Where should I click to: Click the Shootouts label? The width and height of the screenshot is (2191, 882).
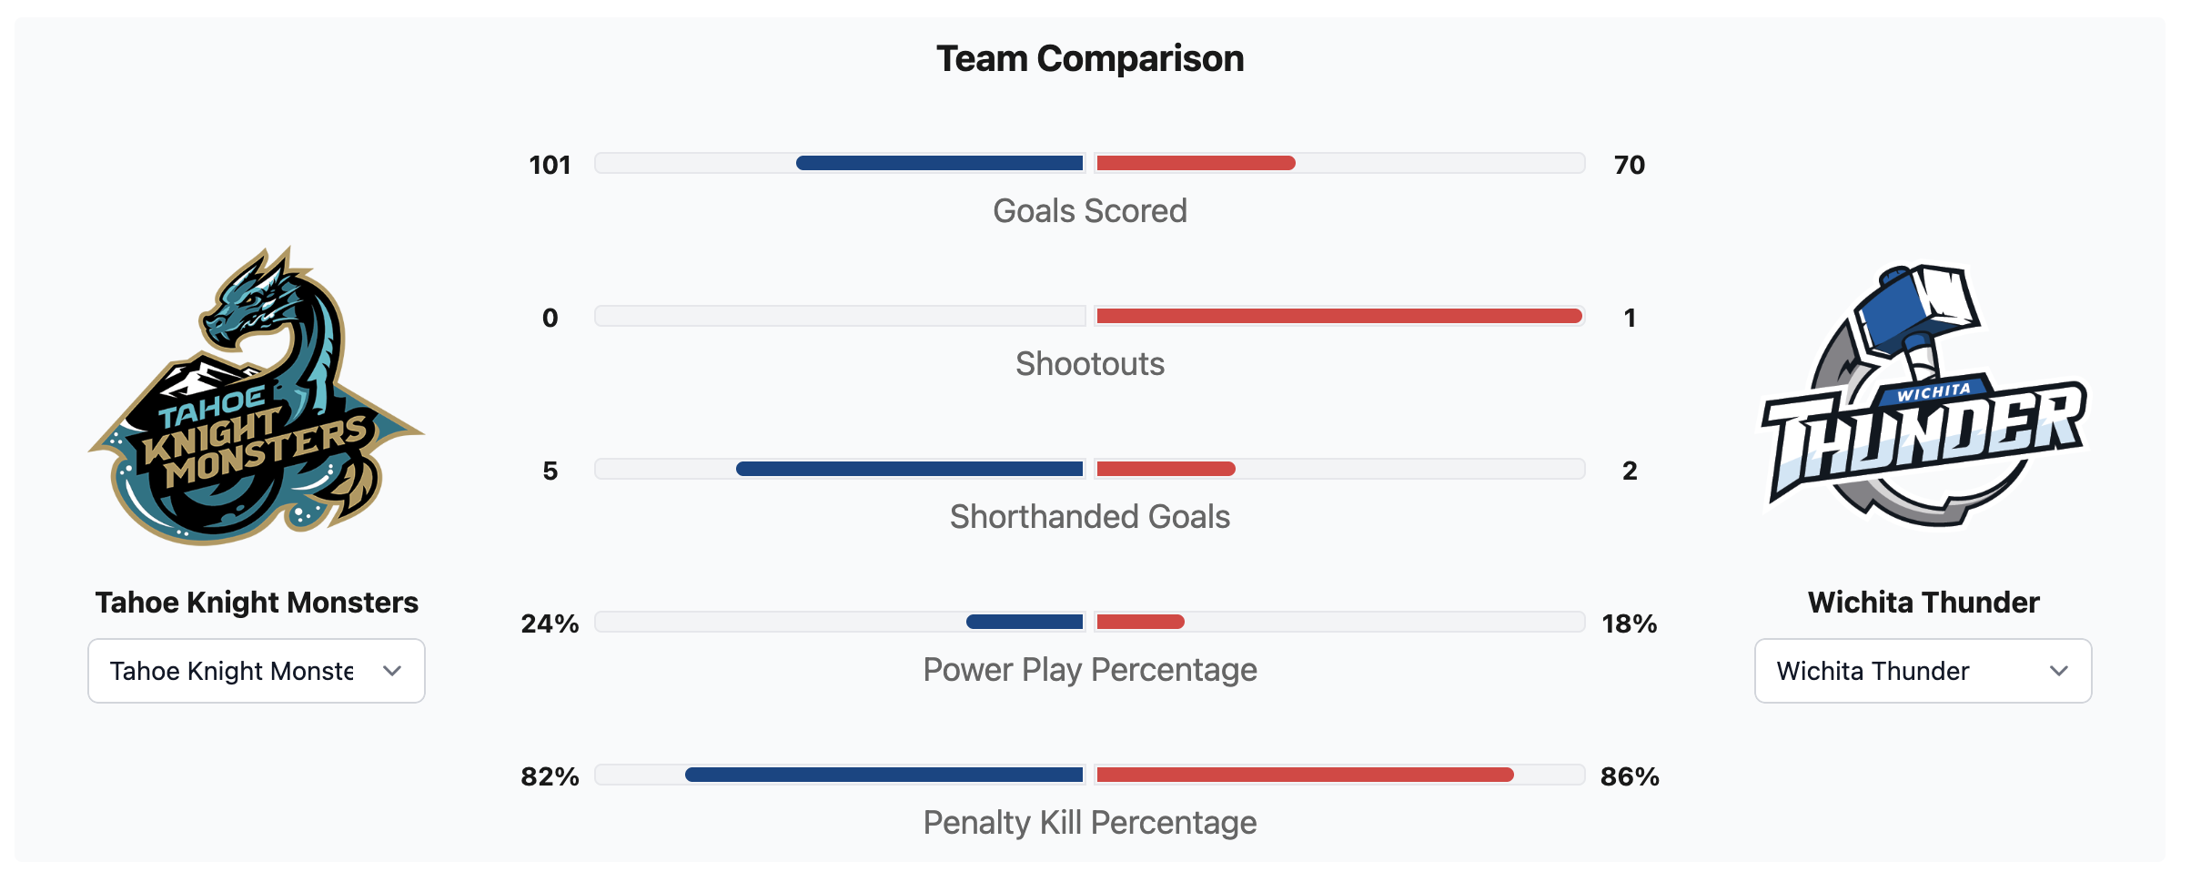coord(1090,364)
